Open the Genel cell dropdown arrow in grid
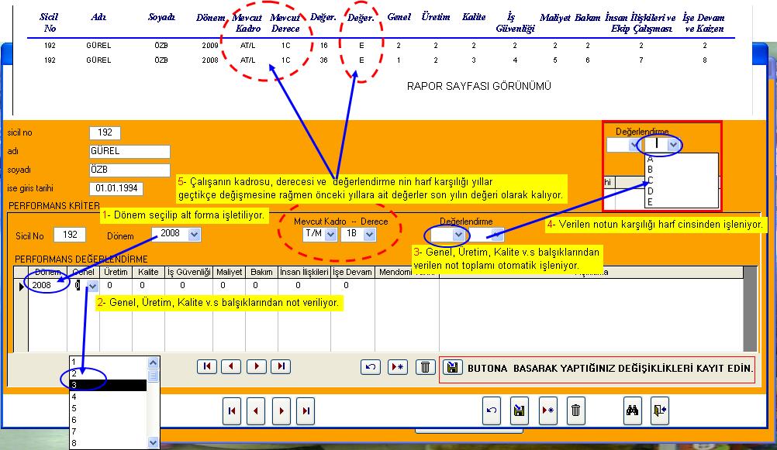777x450 pixels. pos(92,286)
